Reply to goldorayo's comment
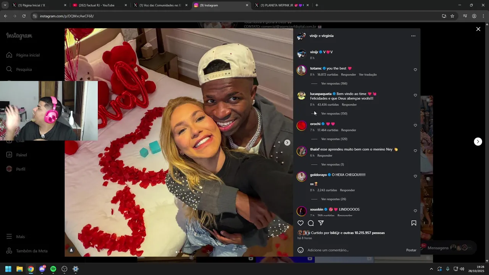 pos(347,190)
